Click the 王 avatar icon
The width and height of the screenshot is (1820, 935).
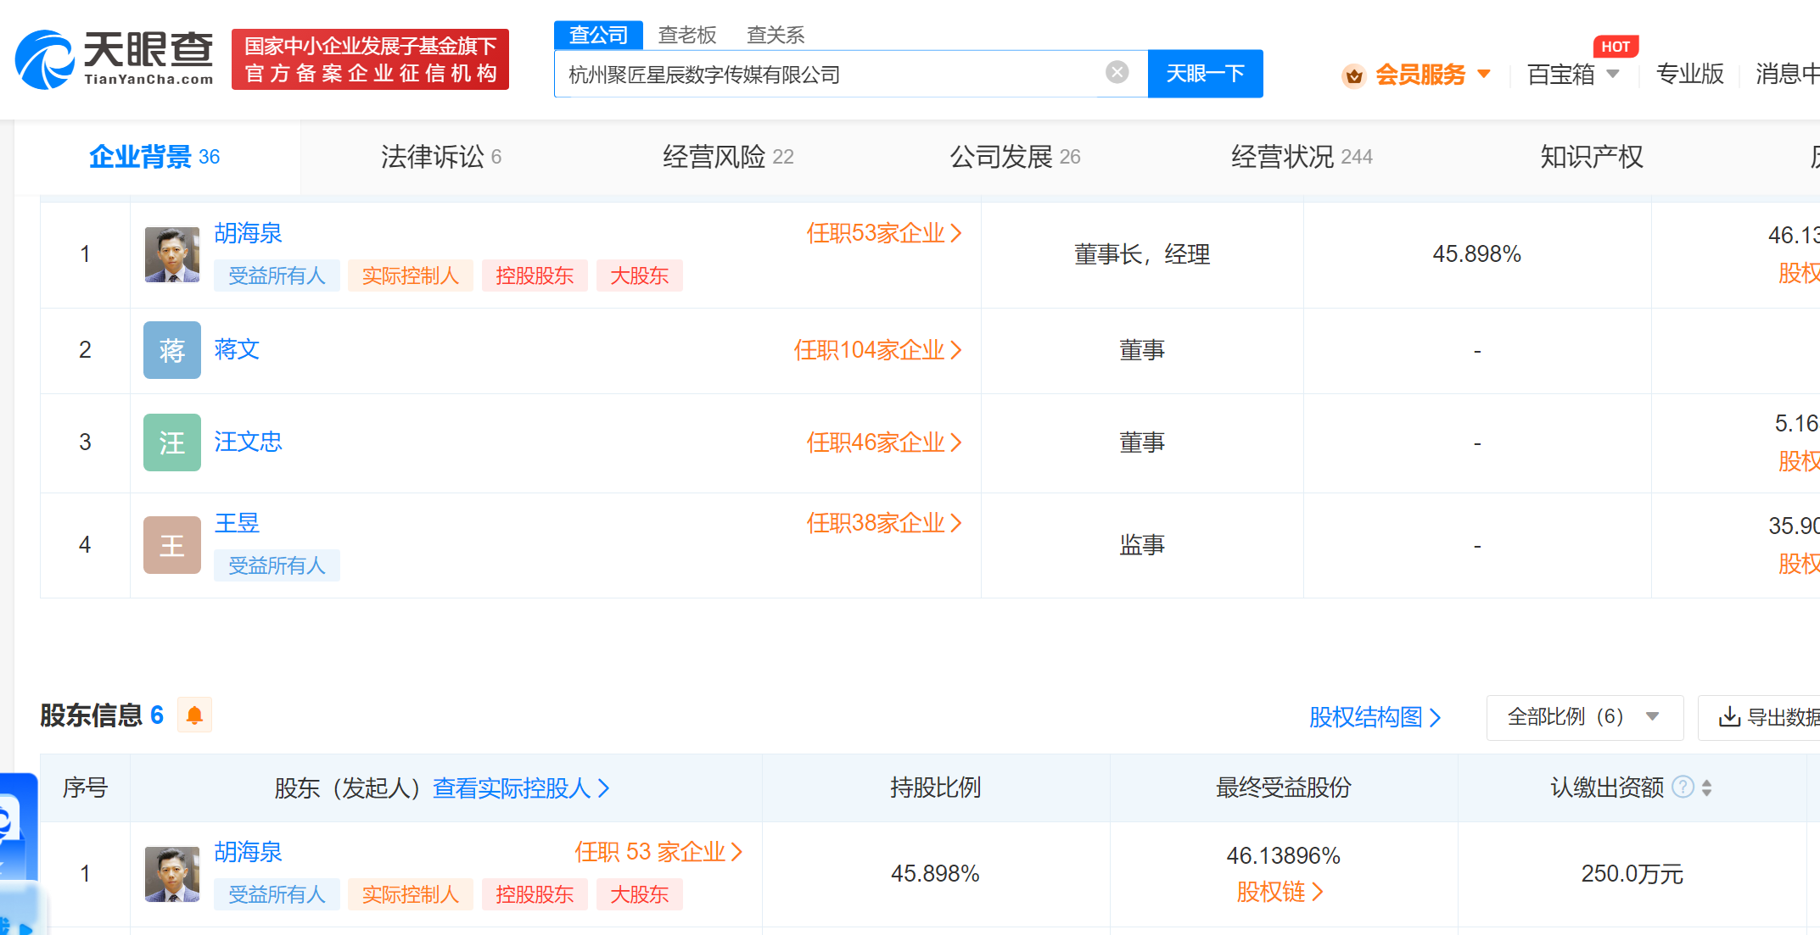coord(172,545)
